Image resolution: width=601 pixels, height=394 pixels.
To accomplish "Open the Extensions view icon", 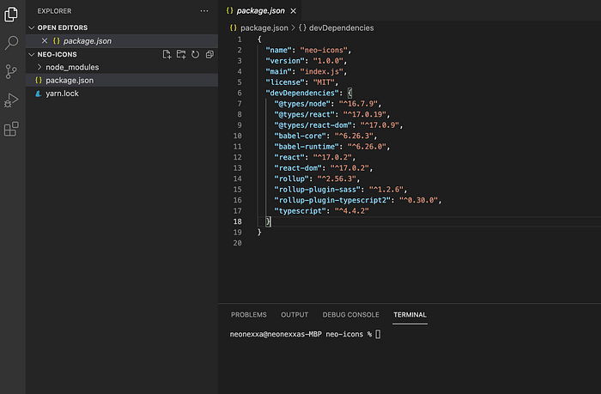I will coord(11,129).
